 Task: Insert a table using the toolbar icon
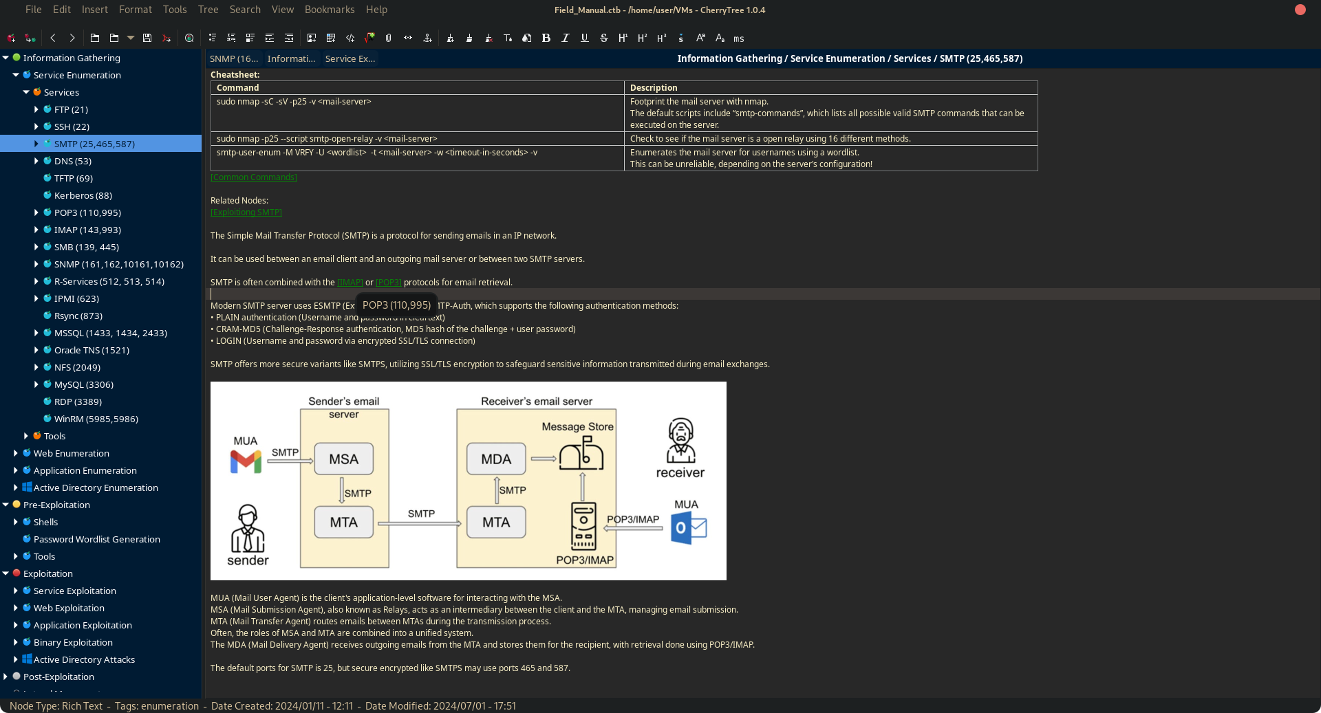[331, 39]
